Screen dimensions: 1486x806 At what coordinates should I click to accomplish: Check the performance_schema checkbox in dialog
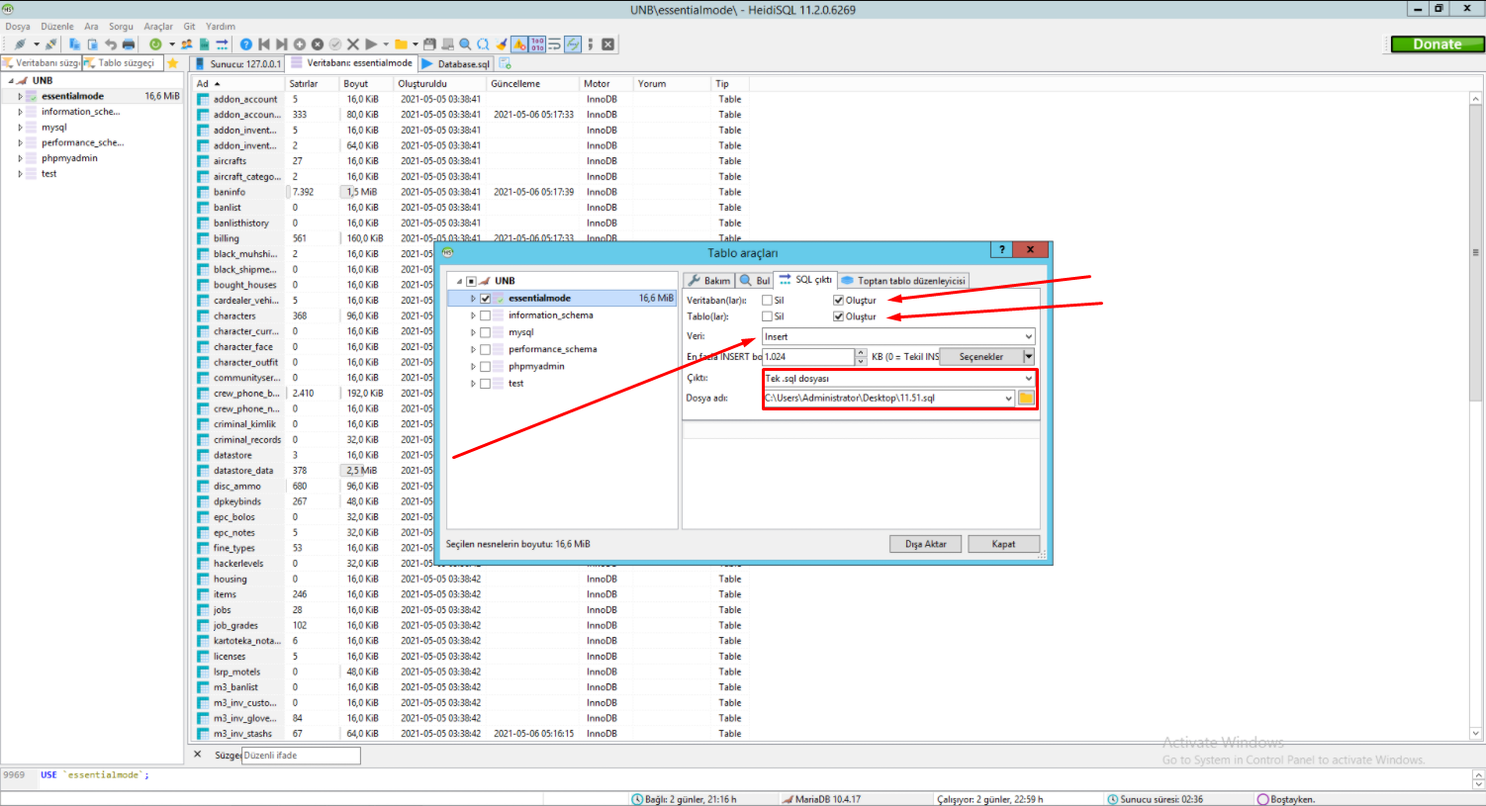point(486,349)
